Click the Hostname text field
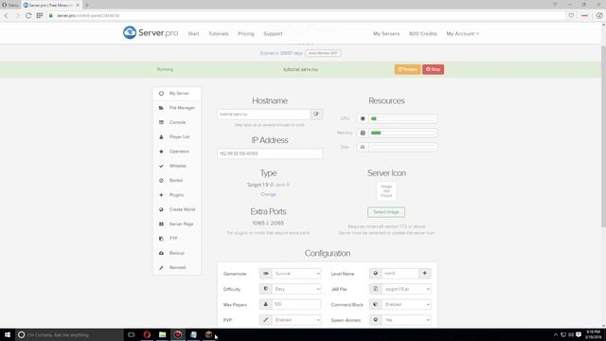The image size is (606, 341). 264,115
